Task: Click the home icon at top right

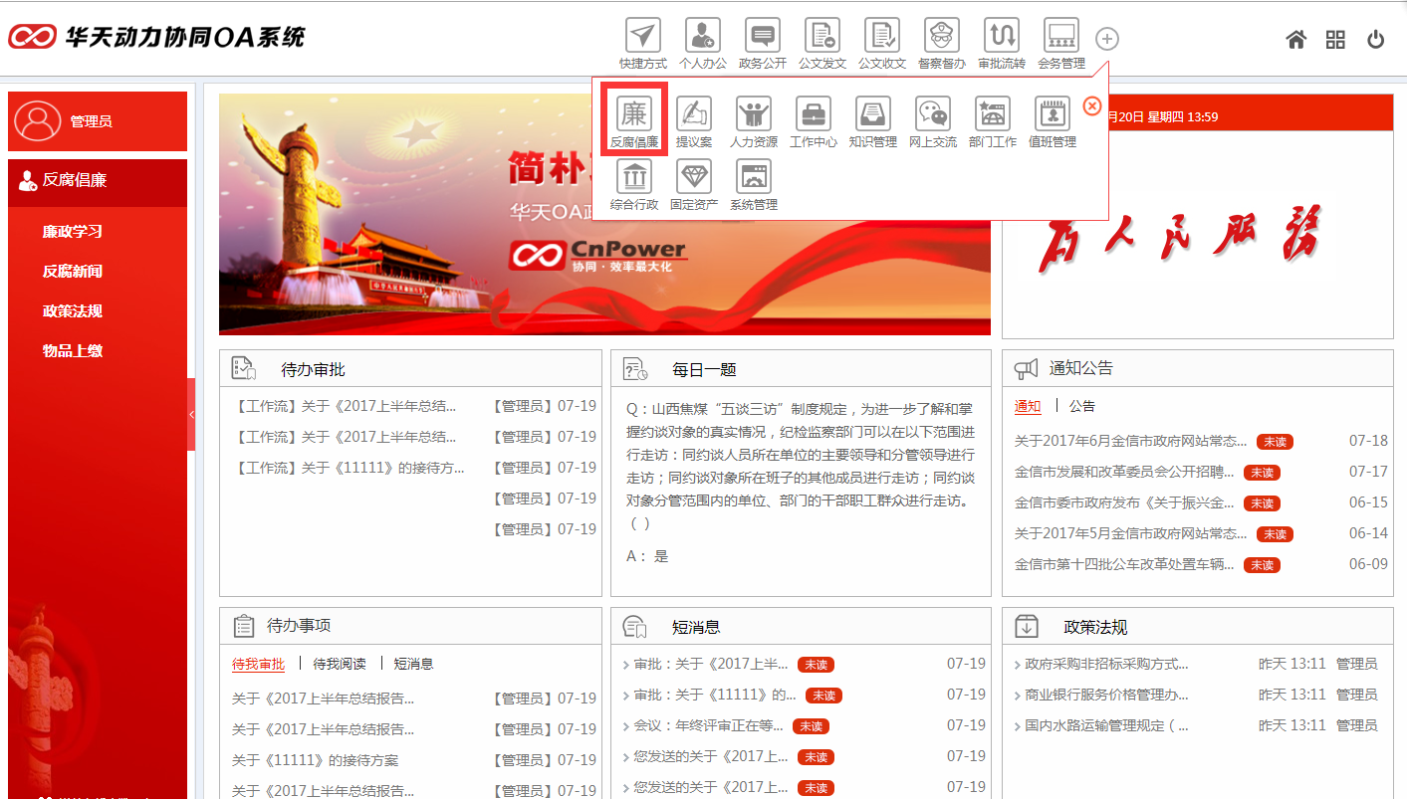Action: [x=1295, y=38]
